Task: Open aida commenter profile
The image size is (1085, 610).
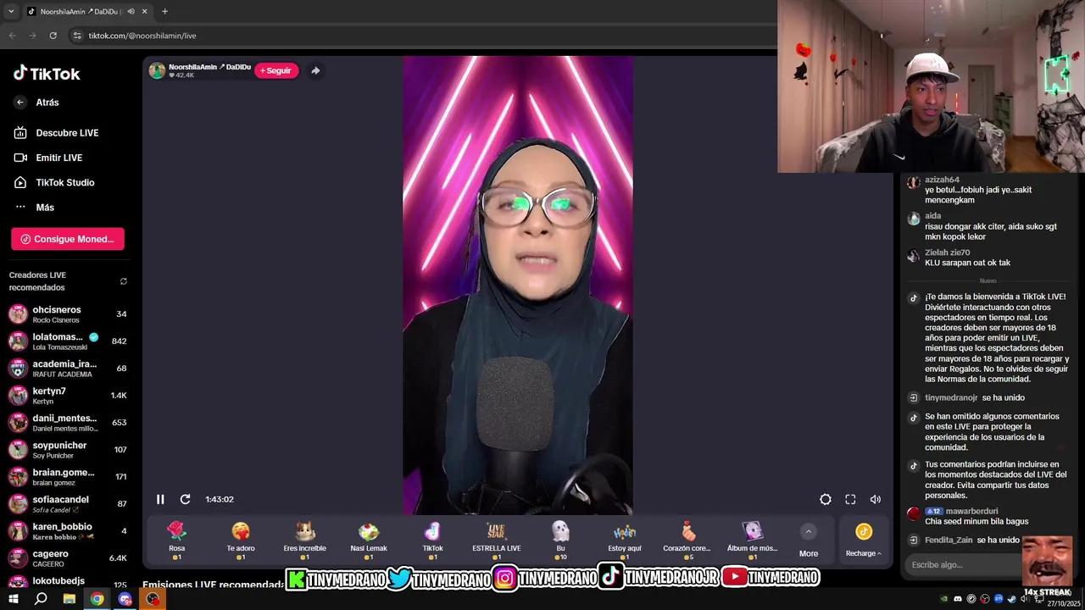Action: coord(932,216)
